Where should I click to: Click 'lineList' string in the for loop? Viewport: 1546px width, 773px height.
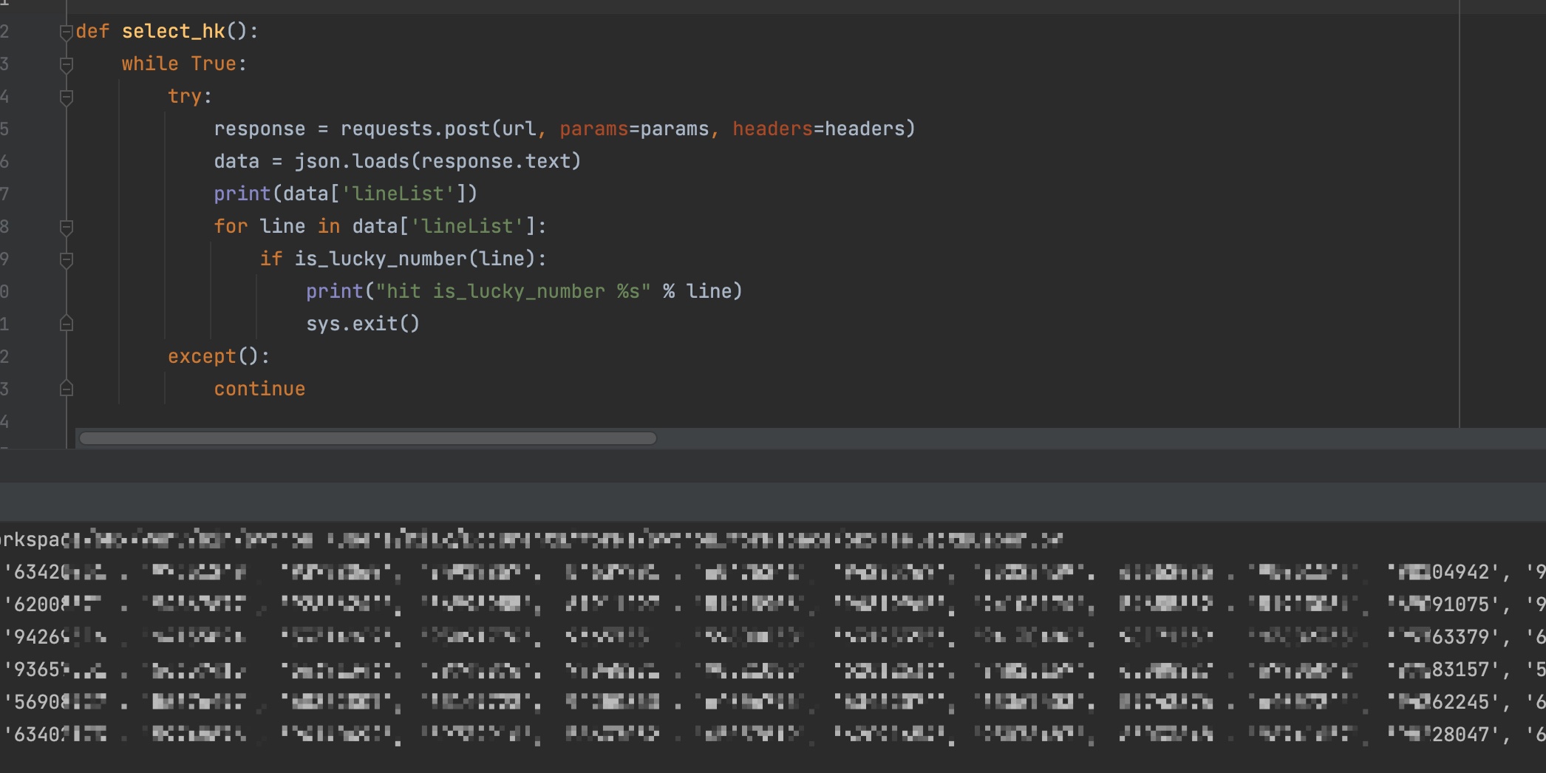467,226
